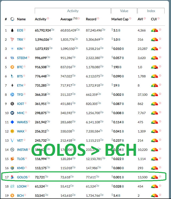Open the TRX link
The width and height of the screenshot is (171, 199).
coord(20,39)
